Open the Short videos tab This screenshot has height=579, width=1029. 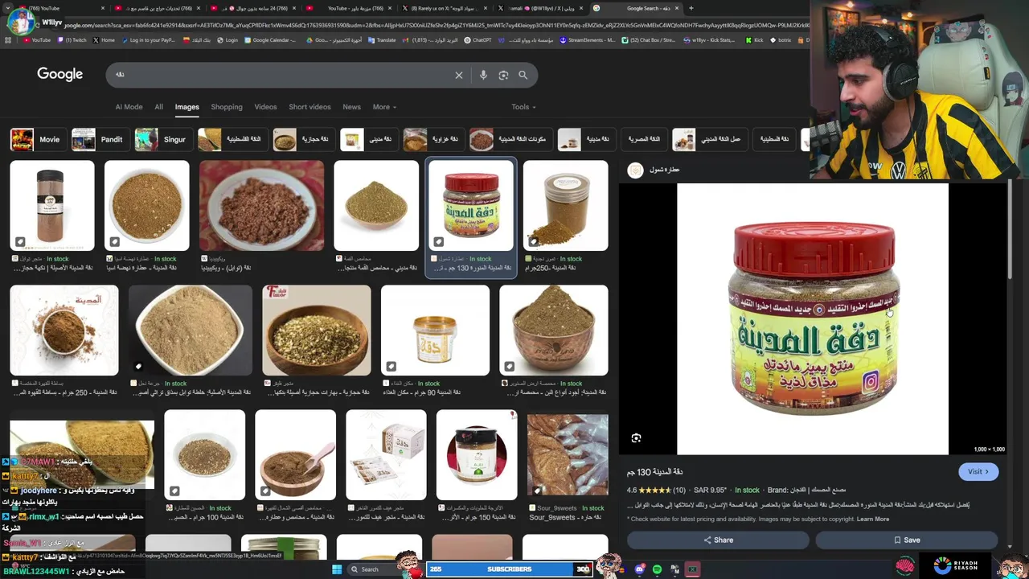pos(310,107)
